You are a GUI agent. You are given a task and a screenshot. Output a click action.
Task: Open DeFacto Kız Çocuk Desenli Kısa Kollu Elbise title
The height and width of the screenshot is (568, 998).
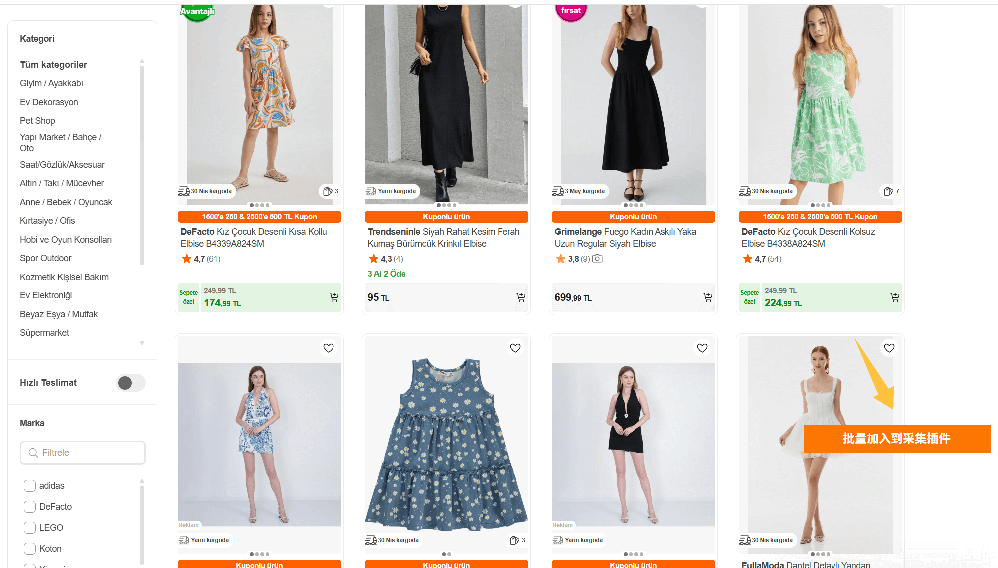[x=254, y=238]
